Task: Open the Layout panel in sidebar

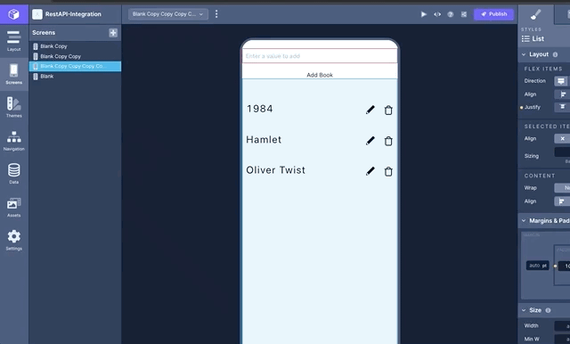Action: (14, 41)
